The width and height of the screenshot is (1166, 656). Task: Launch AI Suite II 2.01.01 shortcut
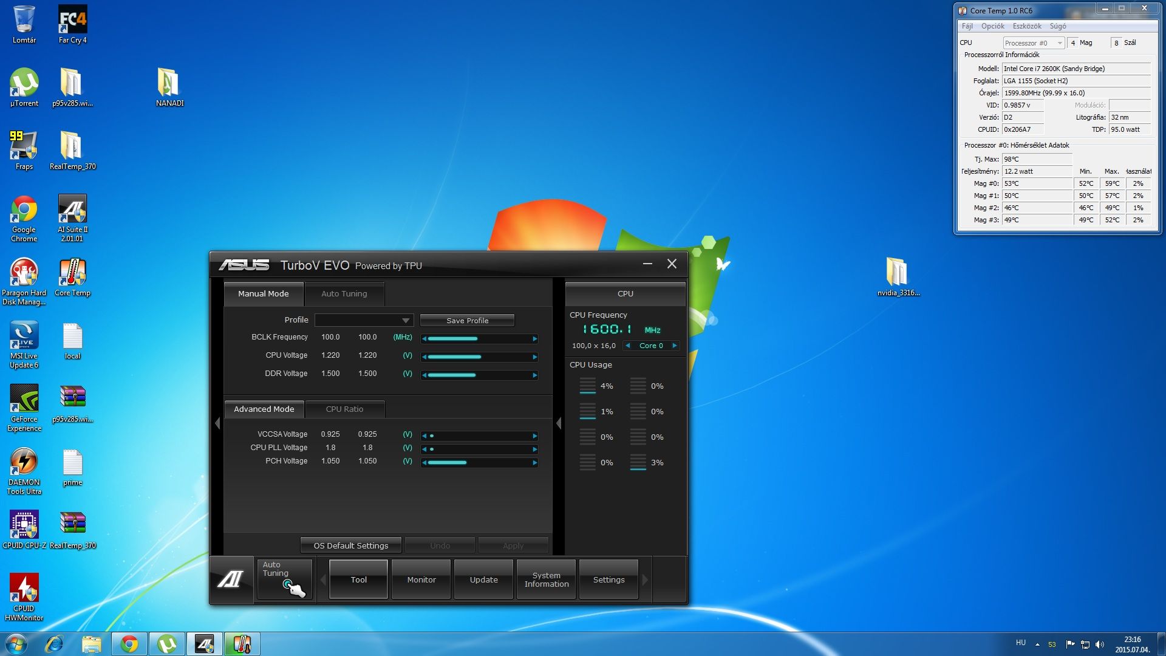(72, 219)
